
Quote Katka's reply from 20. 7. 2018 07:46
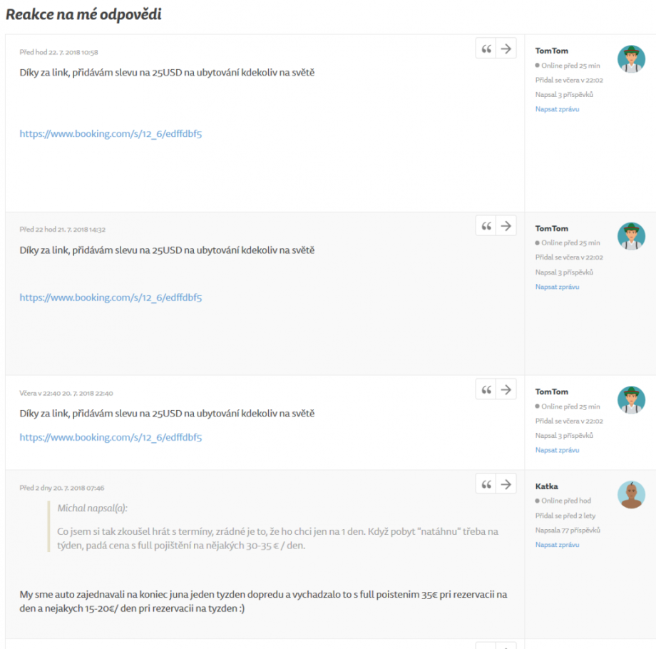[x=486, y=484]
